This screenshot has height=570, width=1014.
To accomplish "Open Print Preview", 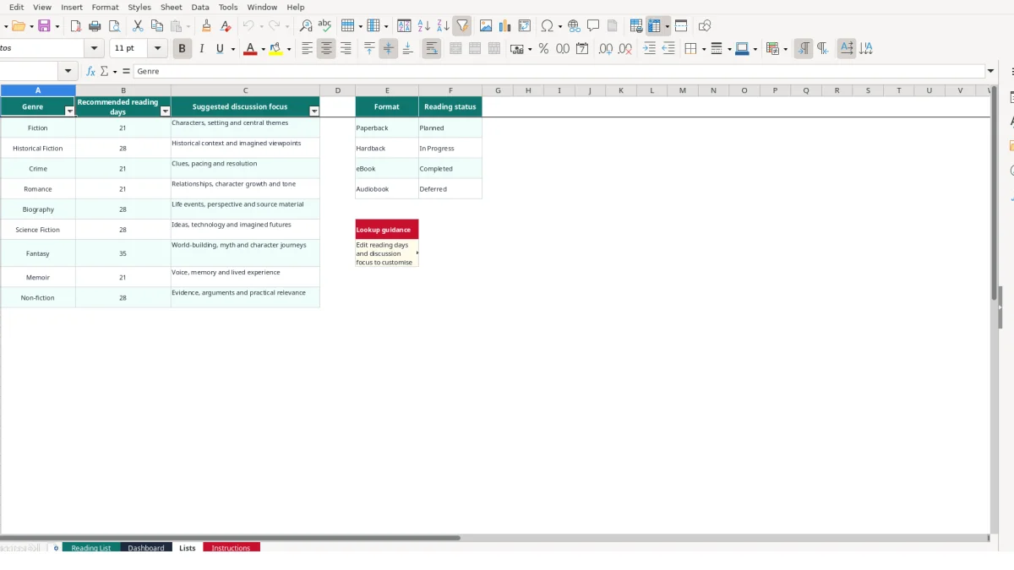I will [114, 26].
